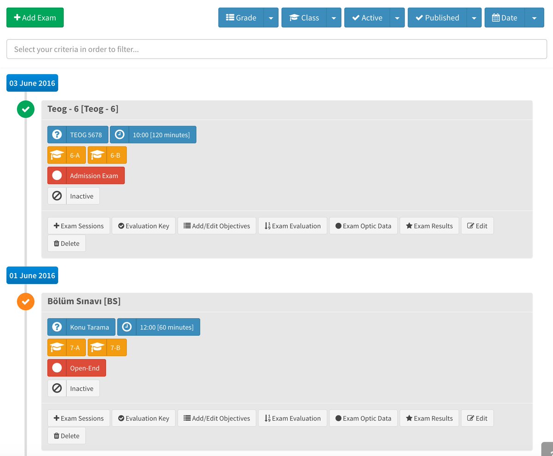Click the Inactive label for Bölüm Sınavı
This screenshot has width=553, height=456.
tap(82, 388)
